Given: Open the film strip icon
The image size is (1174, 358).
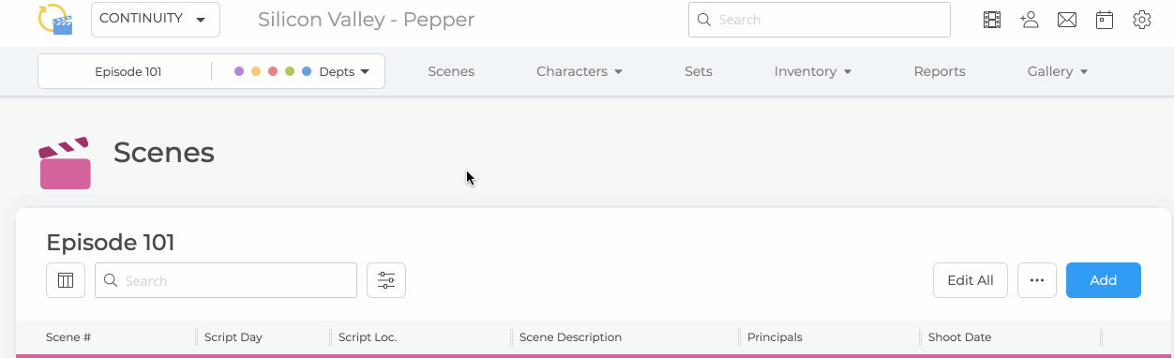Looking at the screenshot, I should [x=992, y=20].
